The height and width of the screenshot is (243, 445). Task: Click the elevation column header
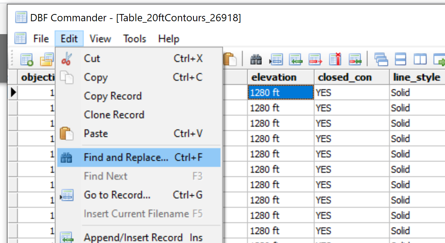281,77
